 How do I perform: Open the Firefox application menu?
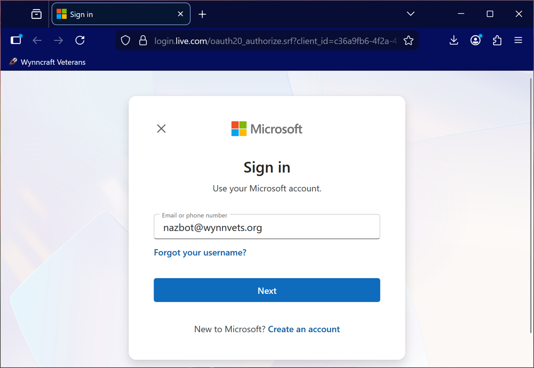pyautogui.click(x=518, y=40)
